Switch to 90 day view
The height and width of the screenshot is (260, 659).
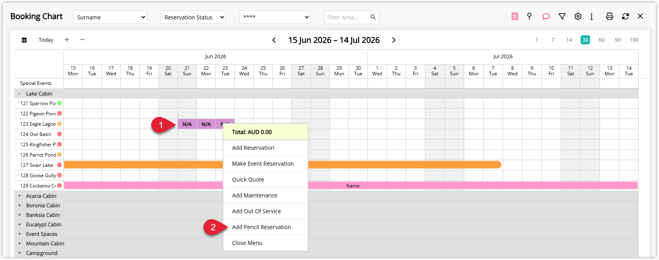(618, 40)
